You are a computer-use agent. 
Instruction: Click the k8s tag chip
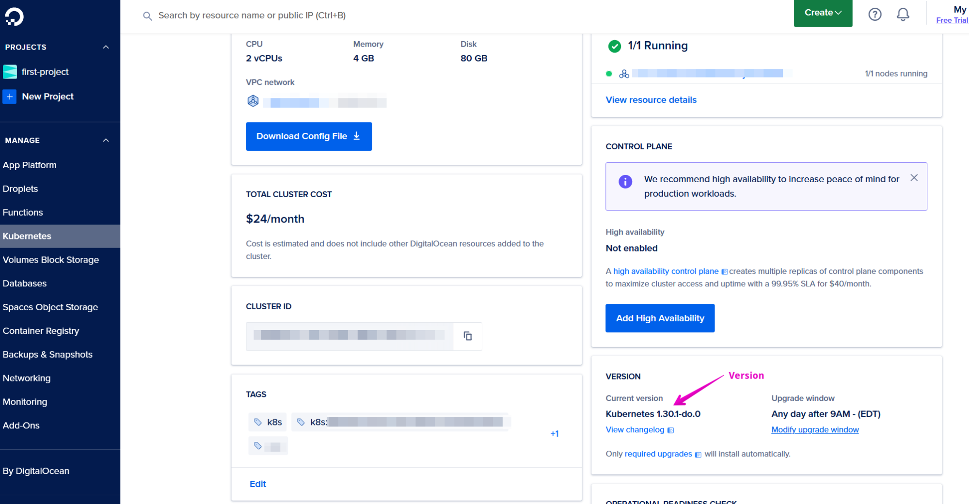[x=268, y=422]
